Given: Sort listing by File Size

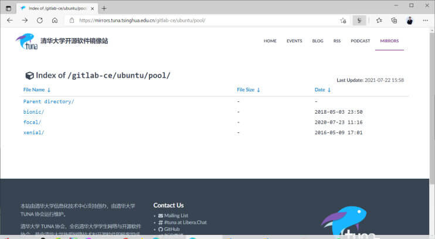Looking at the screenshot, I should click(249, 90).
